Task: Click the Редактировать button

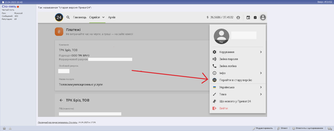Action: pyautogui.click(x=263, y=128)
